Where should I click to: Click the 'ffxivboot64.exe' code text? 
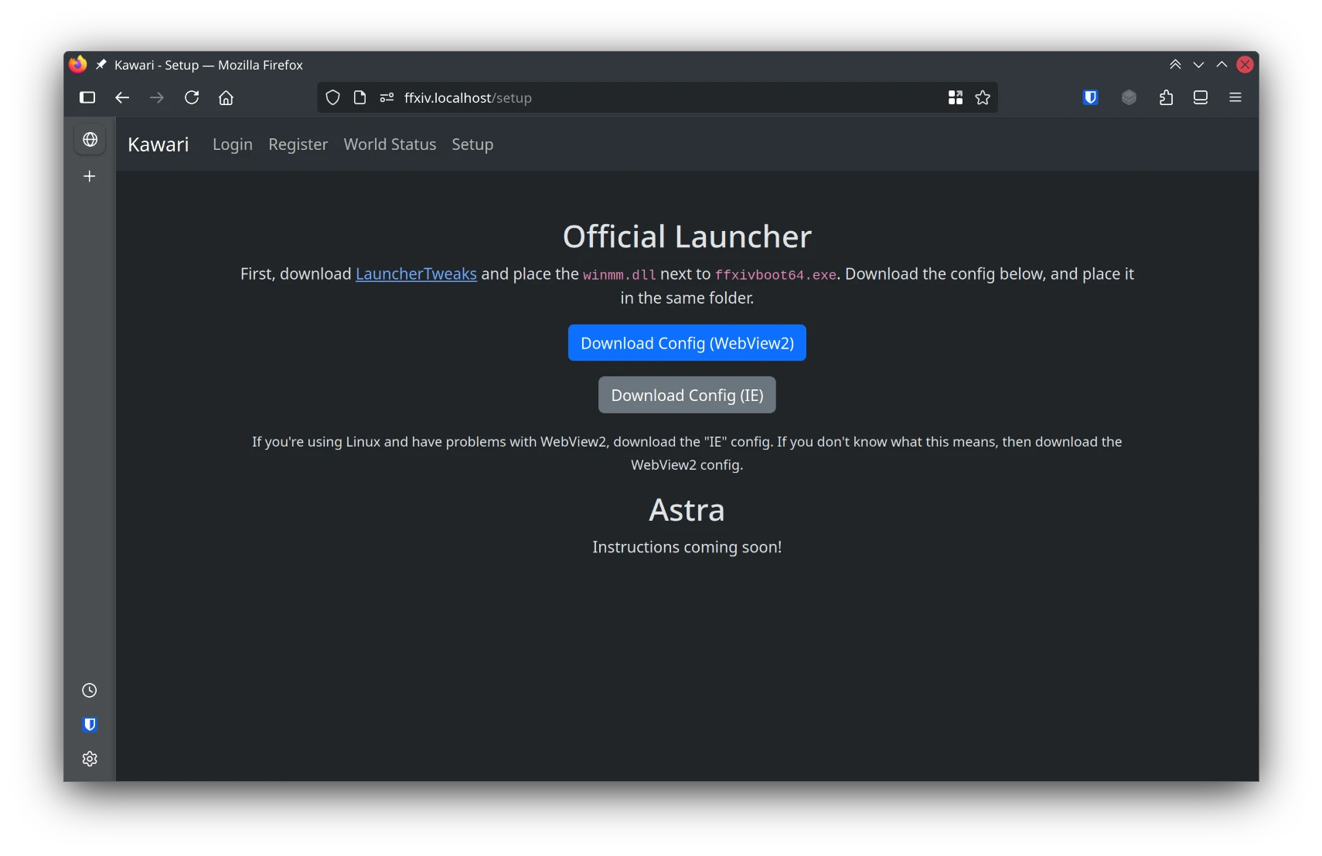[775, 275]
